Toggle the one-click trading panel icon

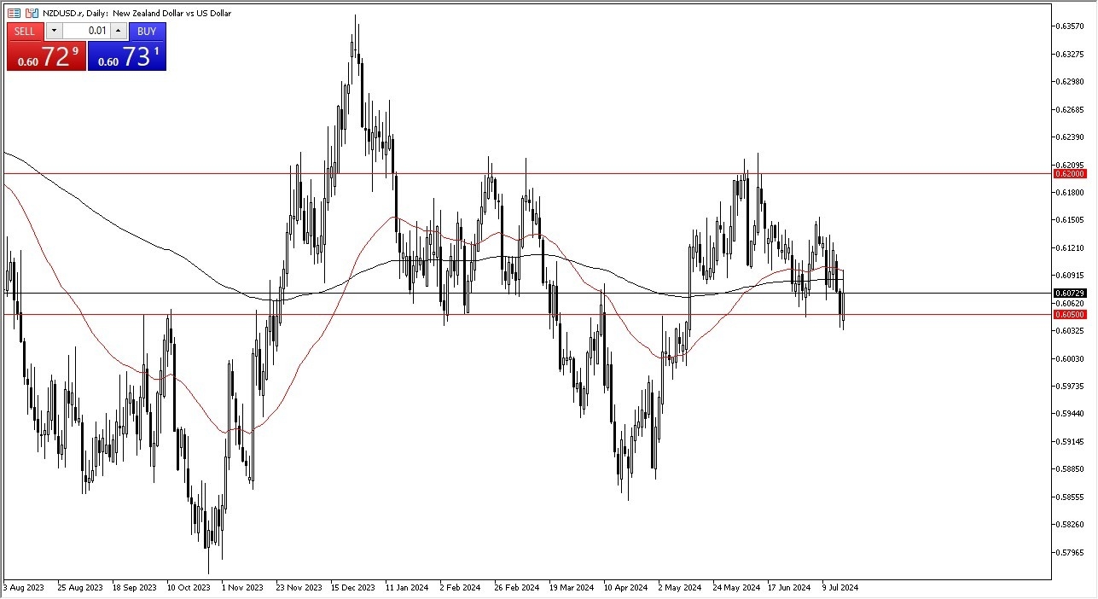pos(15,14)
